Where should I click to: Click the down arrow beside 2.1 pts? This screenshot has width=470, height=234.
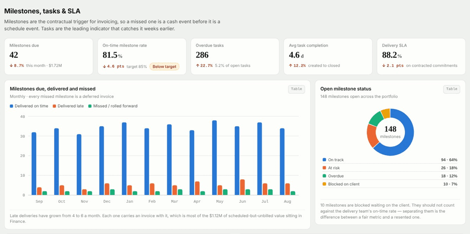click(x=384, y=66)
